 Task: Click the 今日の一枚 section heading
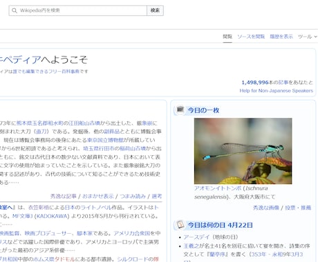pos(203,110)
